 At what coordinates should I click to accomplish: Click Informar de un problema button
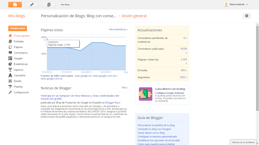coord(243,142)
